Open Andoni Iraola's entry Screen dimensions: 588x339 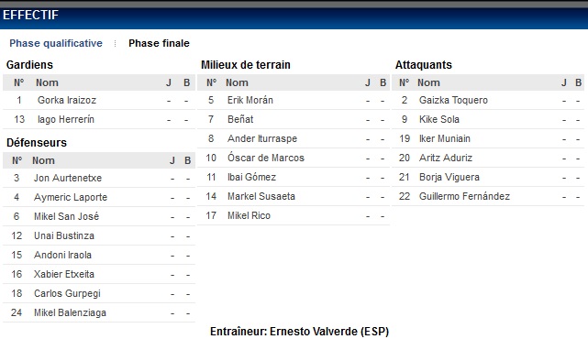62,255
